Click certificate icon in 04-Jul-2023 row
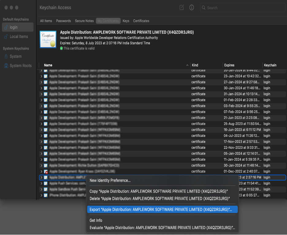This screenshot has height=235, width=287. click(46, 136)
